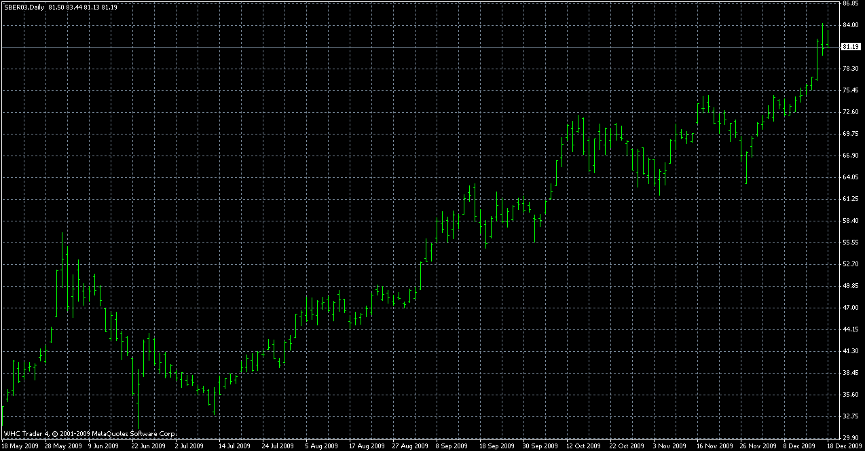Select the 12 Oct 2009 date marker
The height and width of the screenshot is (451, 865).
(583, 446)
